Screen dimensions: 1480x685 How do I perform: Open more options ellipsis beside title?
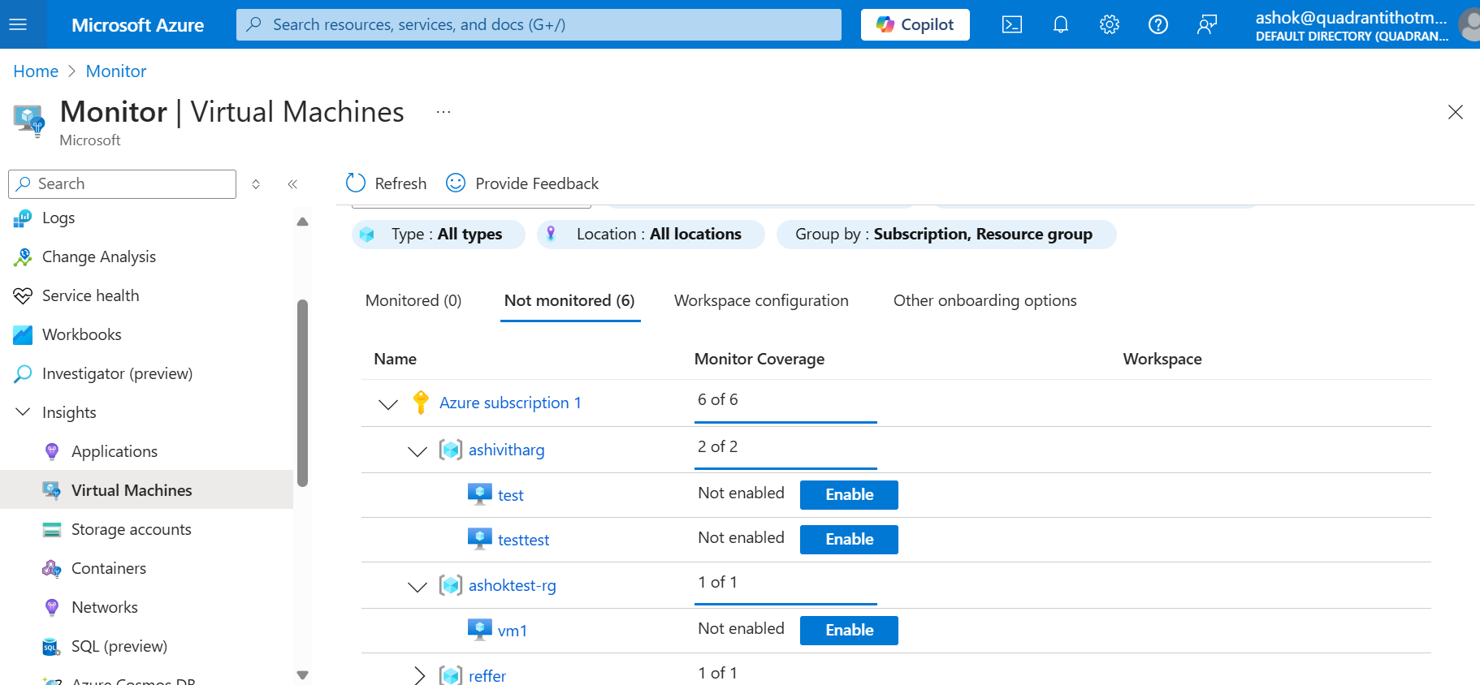(x=443, y=112)
